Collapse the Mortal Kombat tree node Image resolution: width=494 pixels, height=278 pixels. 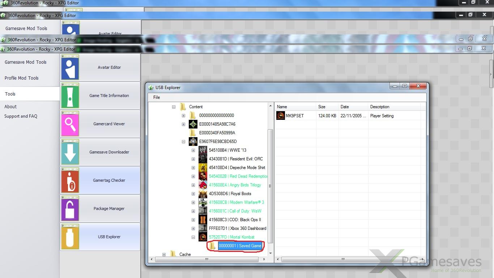[193, 237]
